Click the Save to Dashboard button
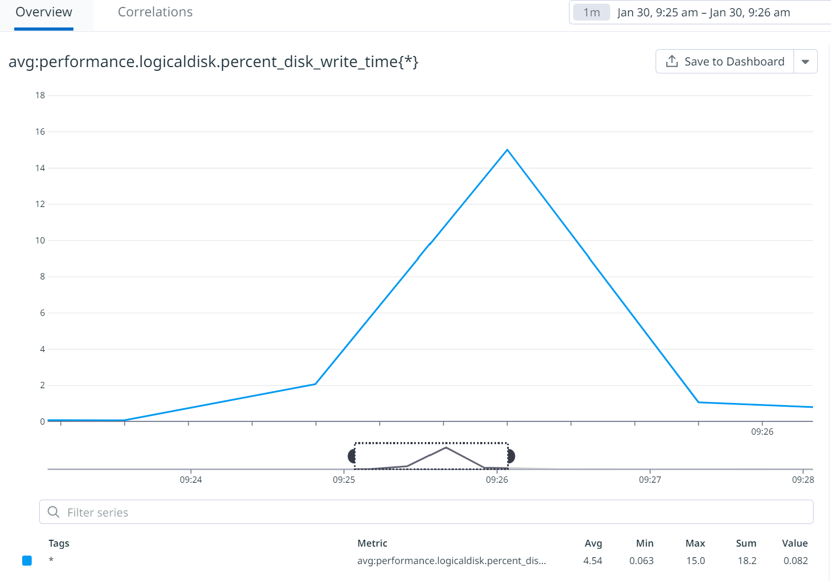Viewport: 831px width, 582px height. point(724,61)
